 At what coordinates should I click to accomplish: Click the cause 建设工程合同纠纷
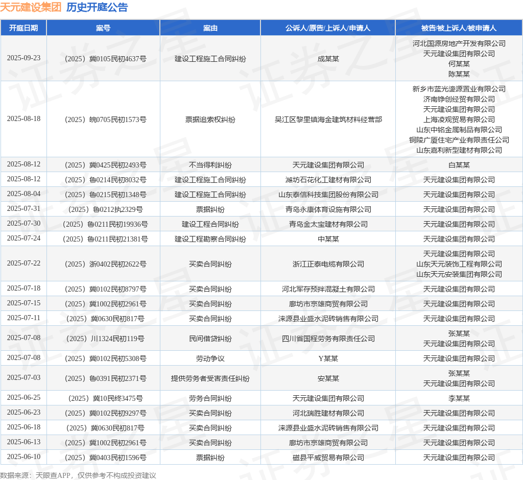[210, 224]
